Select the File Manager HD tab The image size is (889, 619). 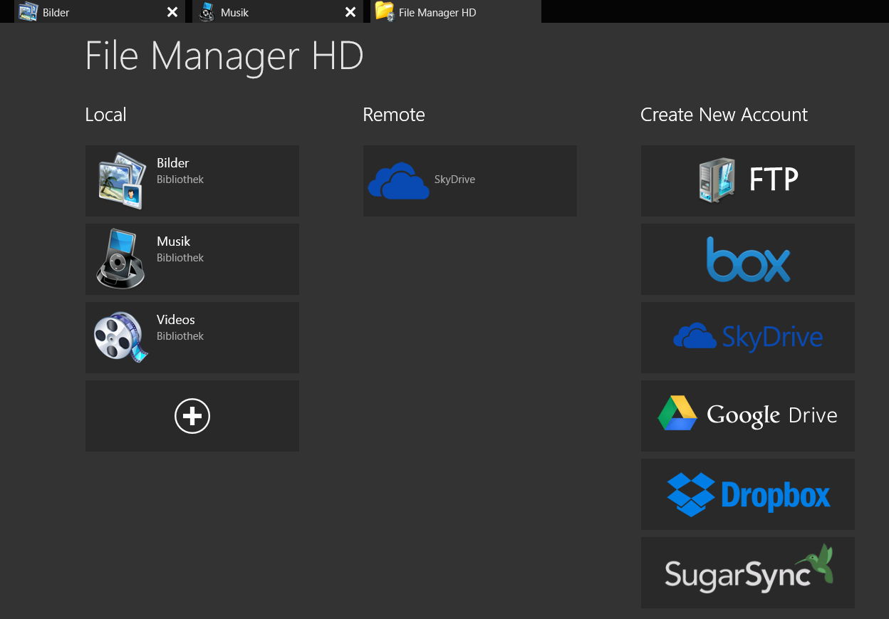pos(456,11)
